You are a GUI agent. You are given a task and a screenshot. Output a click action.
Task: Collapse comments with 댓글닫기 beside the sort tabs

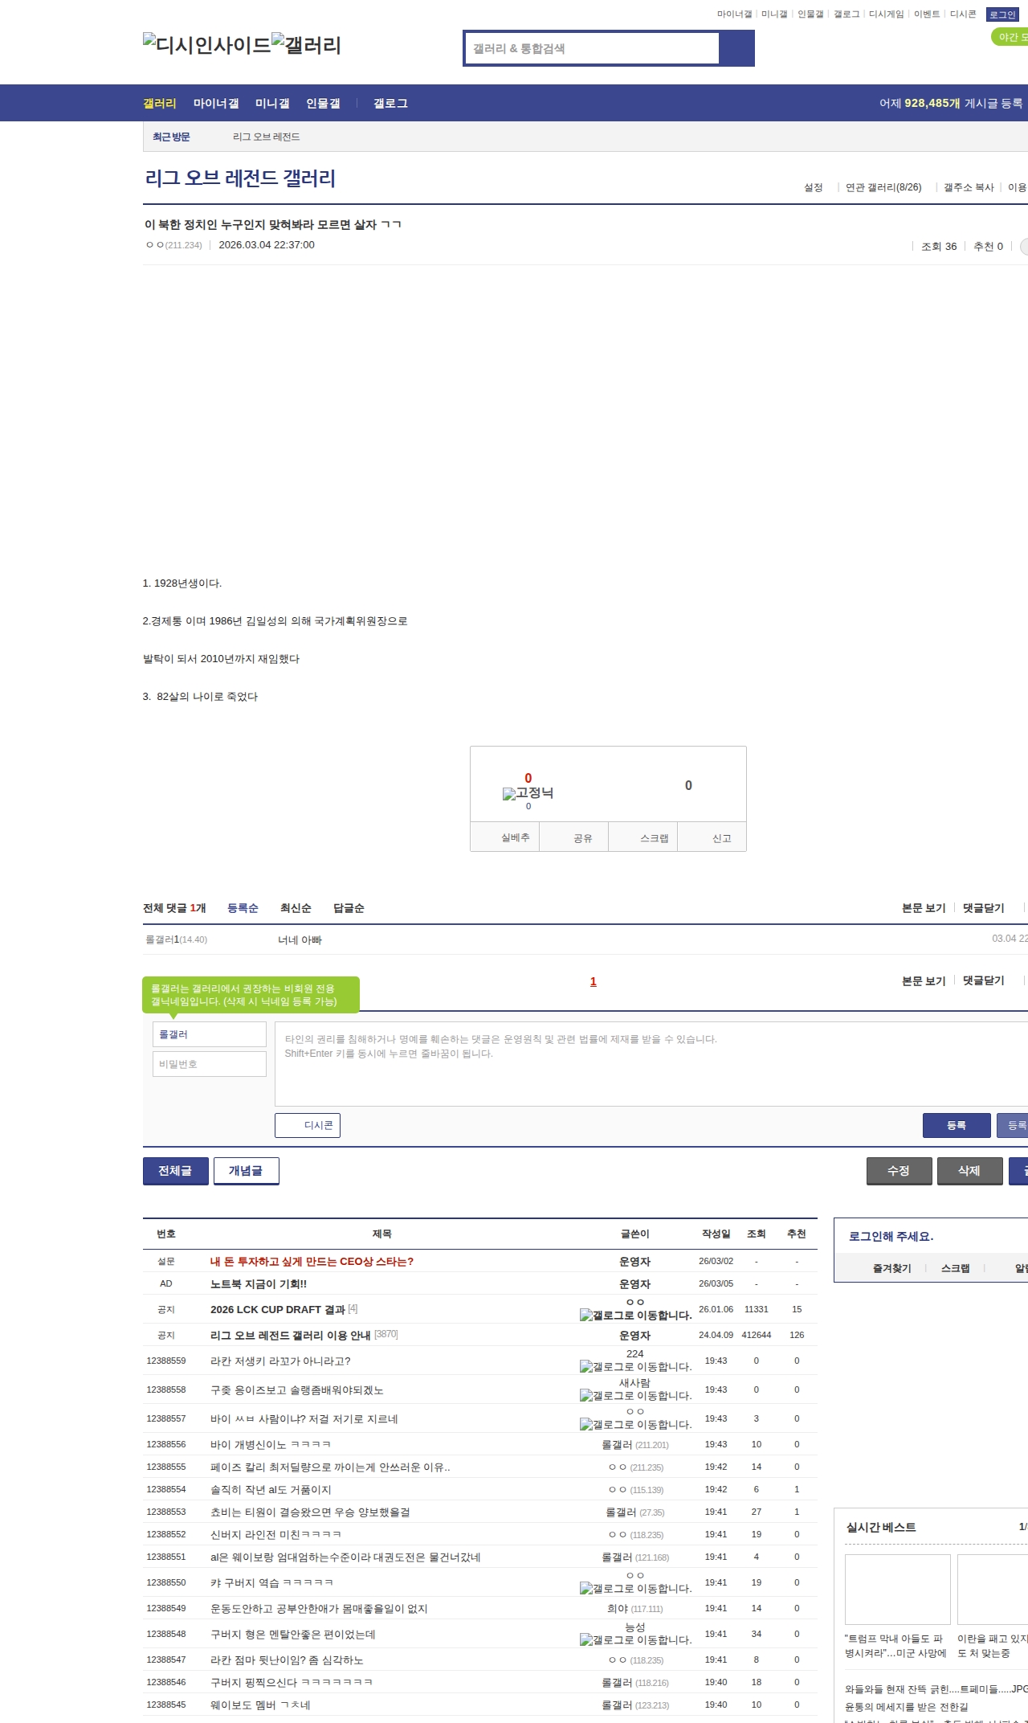(984, 908)
